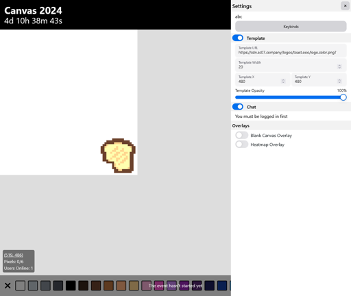
Task: Click the Template Y stepper arrows
Action: (339, 81)
